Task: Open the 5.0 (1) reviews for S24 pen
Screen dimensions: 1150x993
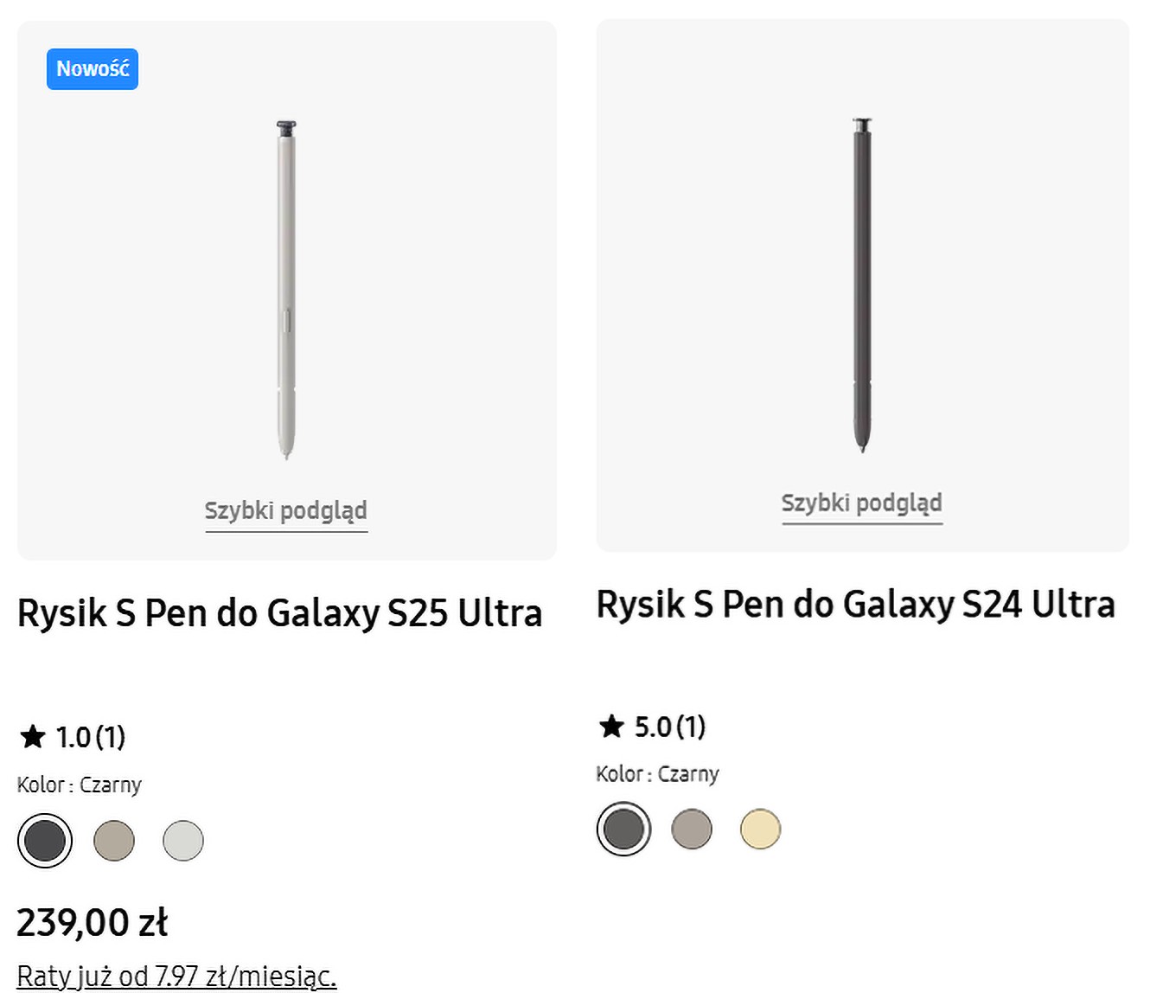Action: [670, 727]
